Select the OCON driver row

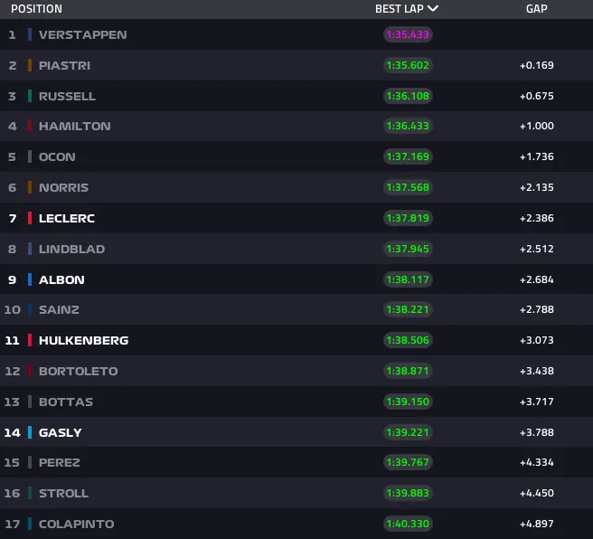tap(57, 156)
